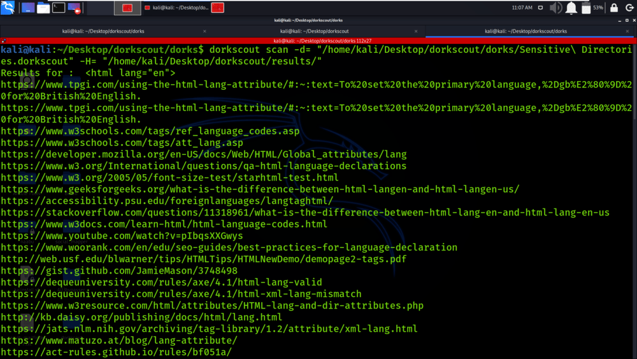Click the 'Results for : <html lang="en">' line
This screenshot has height=359, width=637.
click(x=88, y=73)
